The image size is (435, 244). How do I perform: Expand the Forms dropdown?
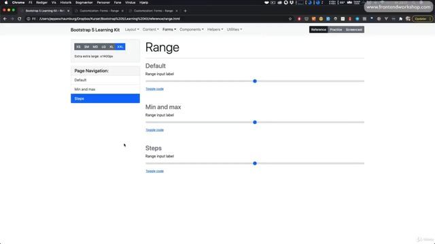click(x=169, y=29)
